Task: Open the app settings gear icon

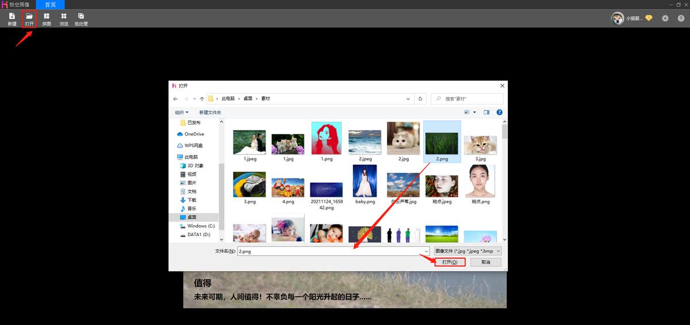Action: pyautogui.click(x=665, y=18)
